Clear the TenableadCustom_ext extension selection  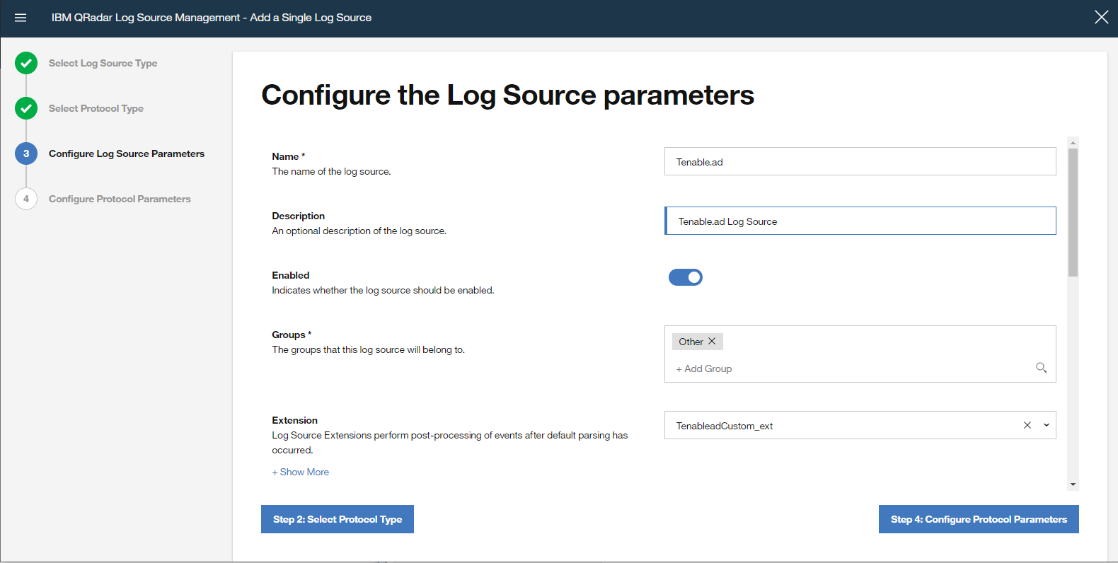(x=1027, y=425)
